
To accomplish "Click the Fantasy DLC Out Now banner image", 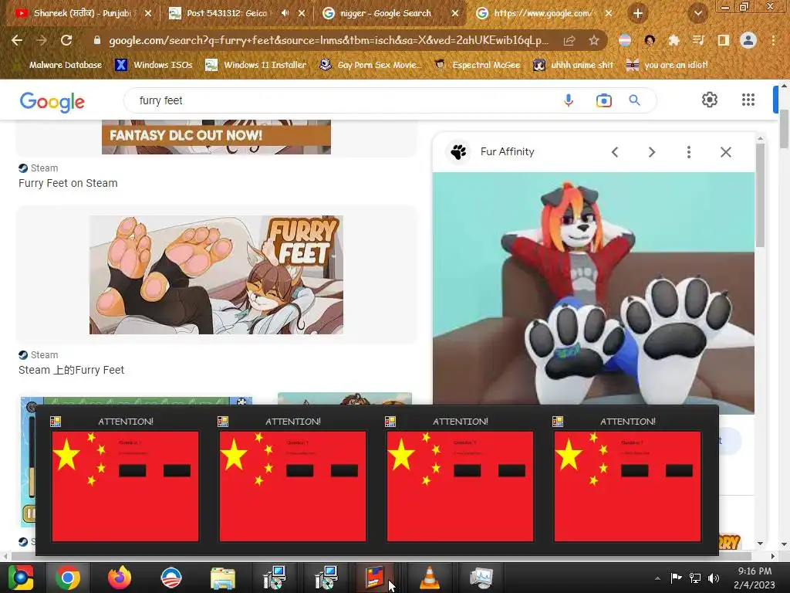I will coord(216,137).
